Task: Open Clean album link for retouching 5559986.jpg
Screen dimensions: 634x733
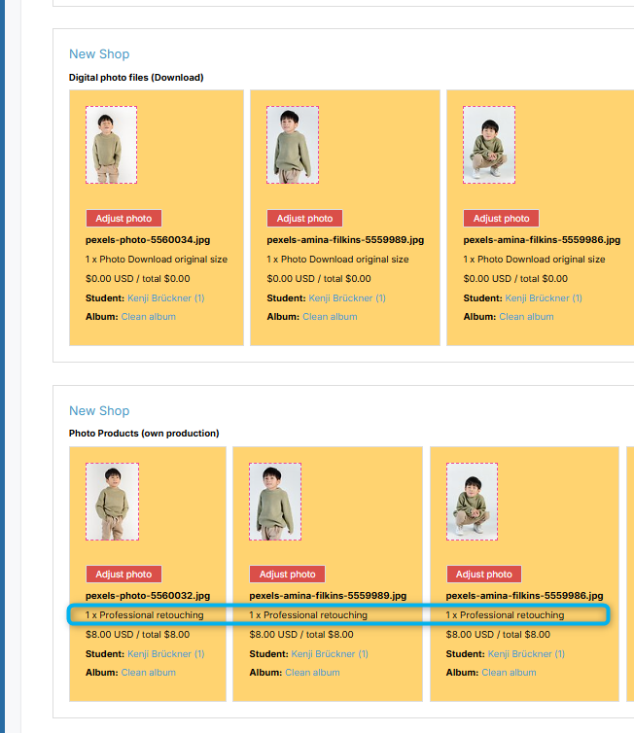Action: [510, 673]
